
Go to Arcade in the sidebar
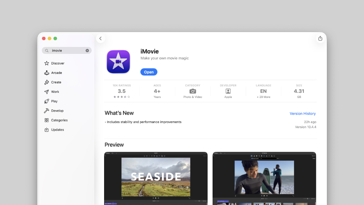coord(56,73)
